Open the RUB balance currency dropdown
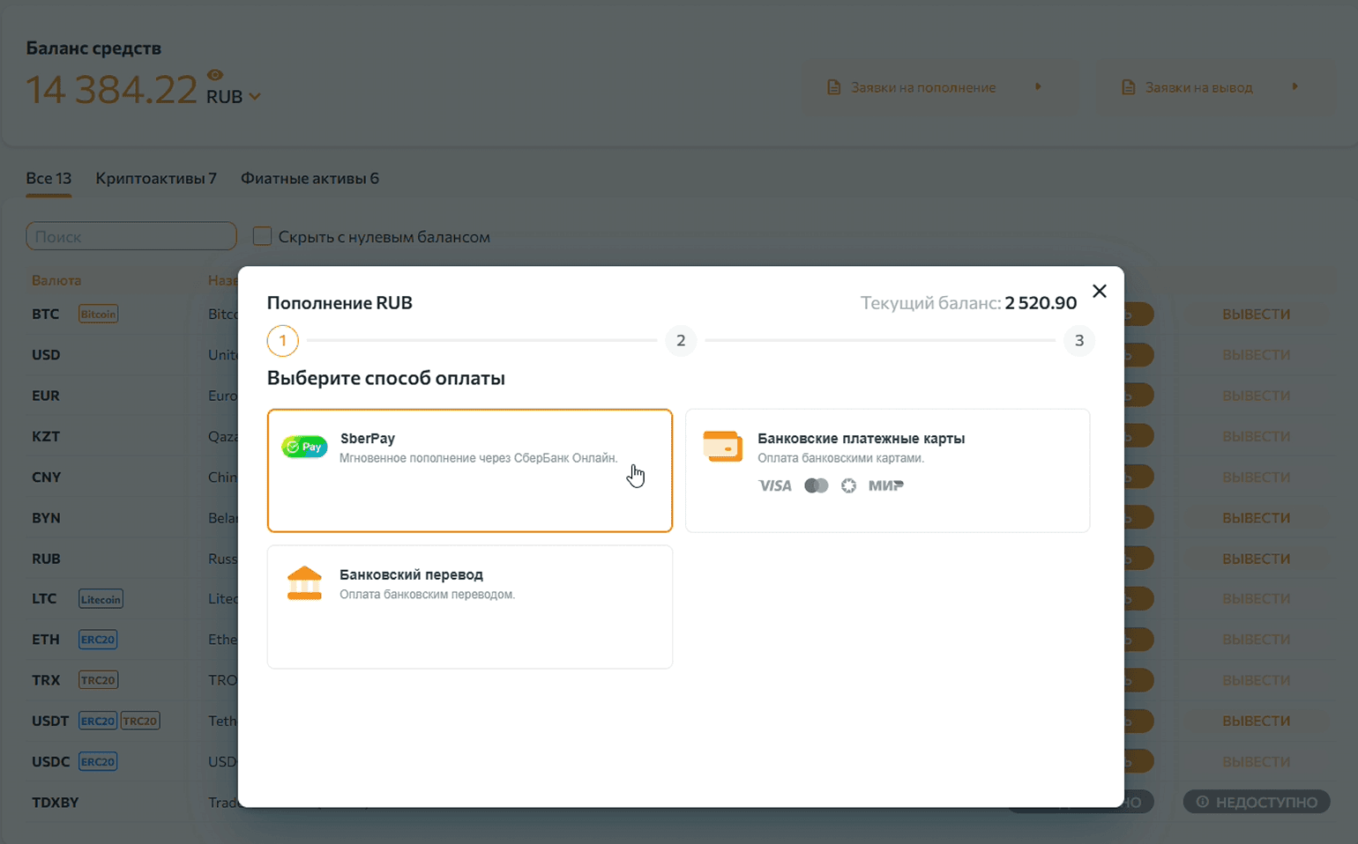The height and width of the screenshot is (844, 1358). (x=254, y=97)
